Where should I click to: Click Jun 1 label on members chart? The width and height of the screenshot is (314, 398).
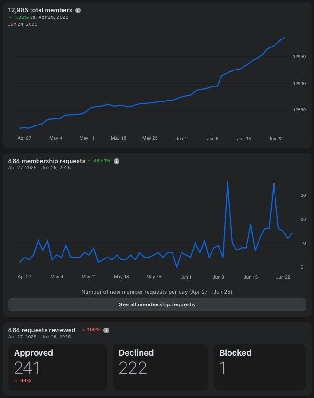click(x=181, y=139)
